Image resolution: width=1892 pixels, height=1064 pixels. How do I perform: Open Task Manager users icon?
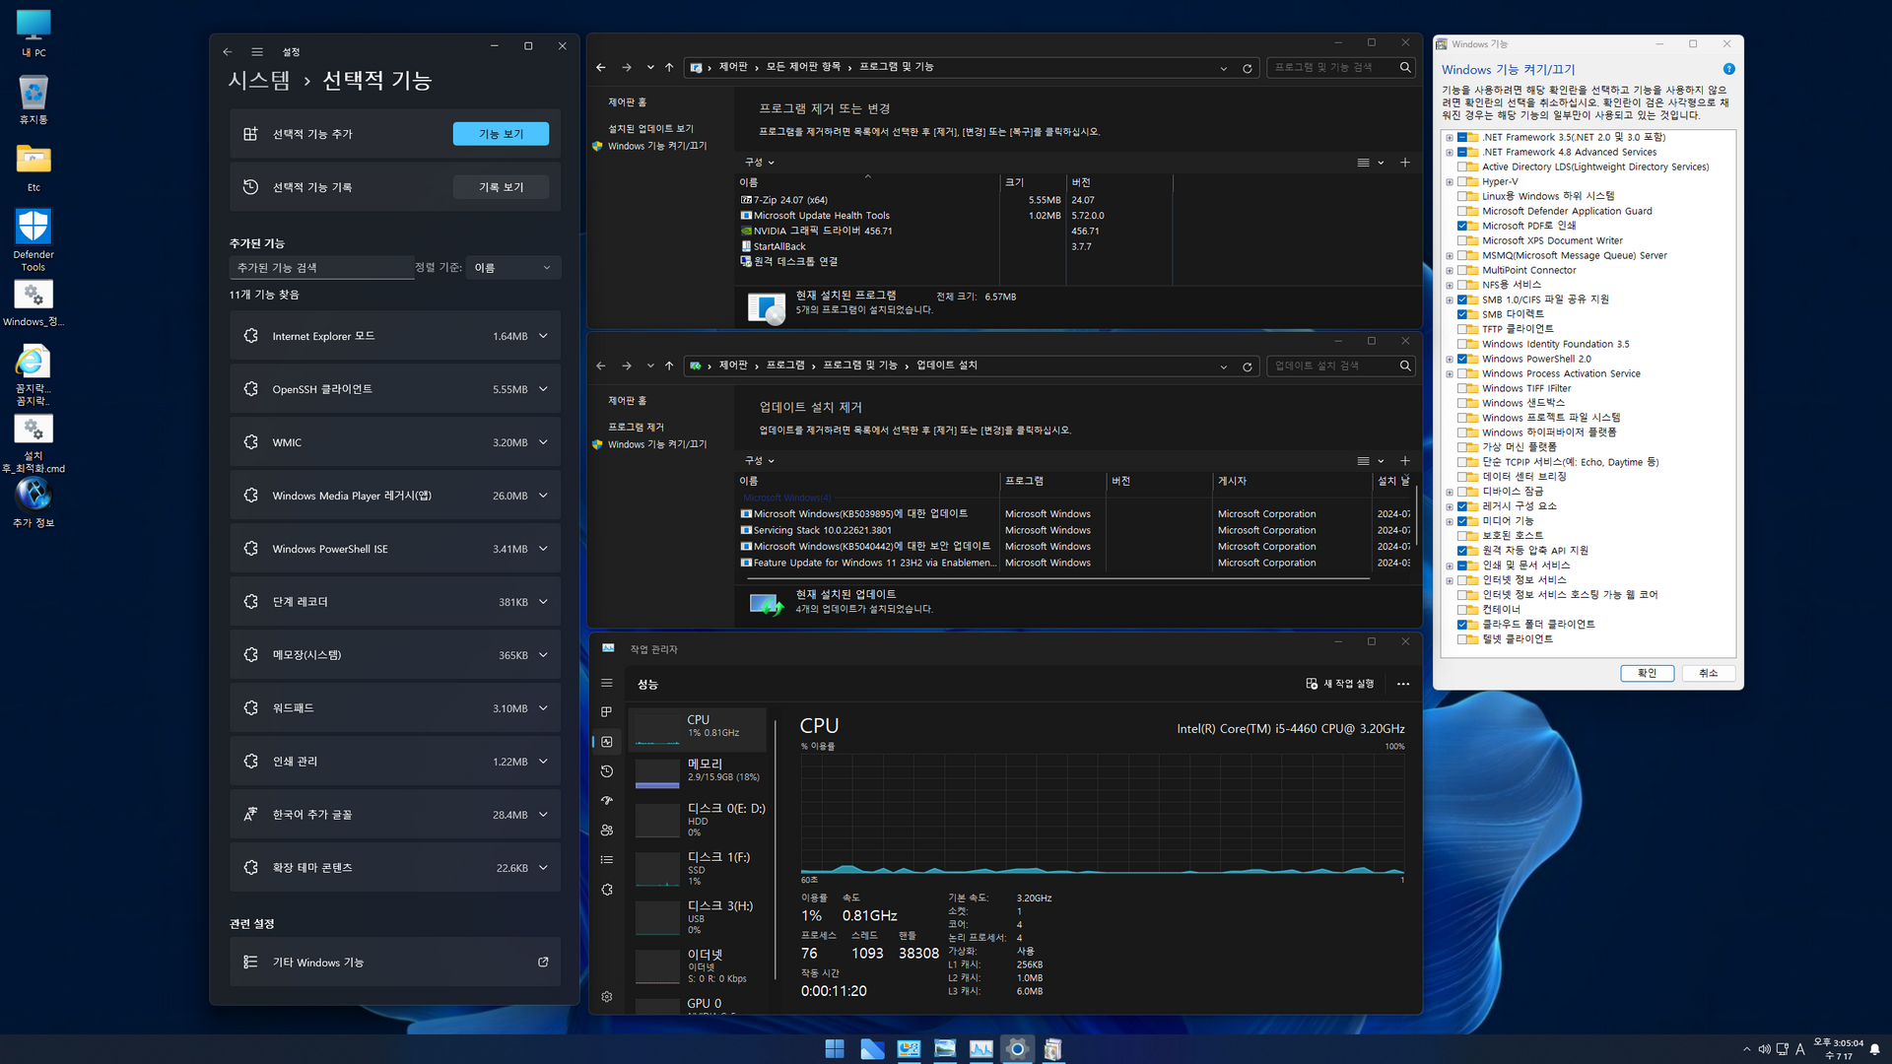(x=607, y=831)
